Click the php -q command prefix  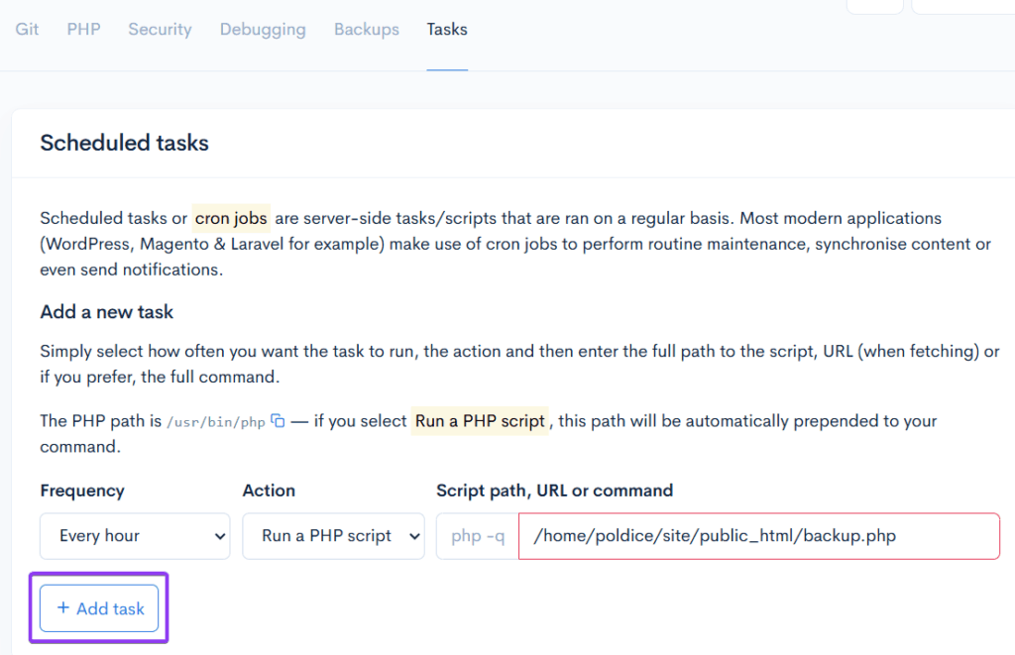(x=478, y=536)
